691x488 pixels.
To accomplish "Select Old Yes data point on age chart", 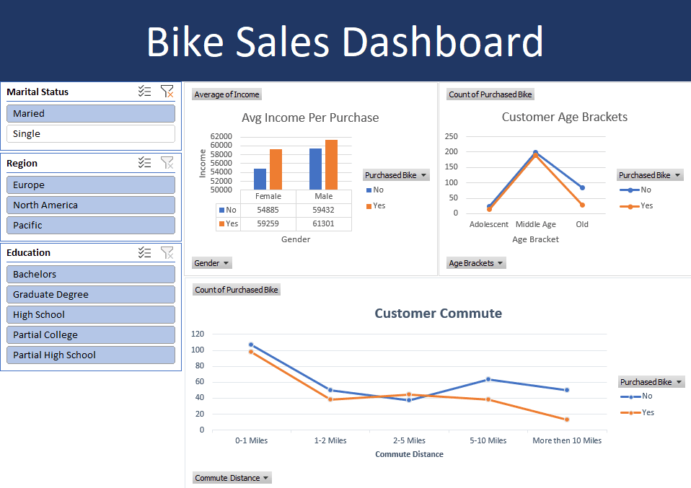I will click(582, 205).
